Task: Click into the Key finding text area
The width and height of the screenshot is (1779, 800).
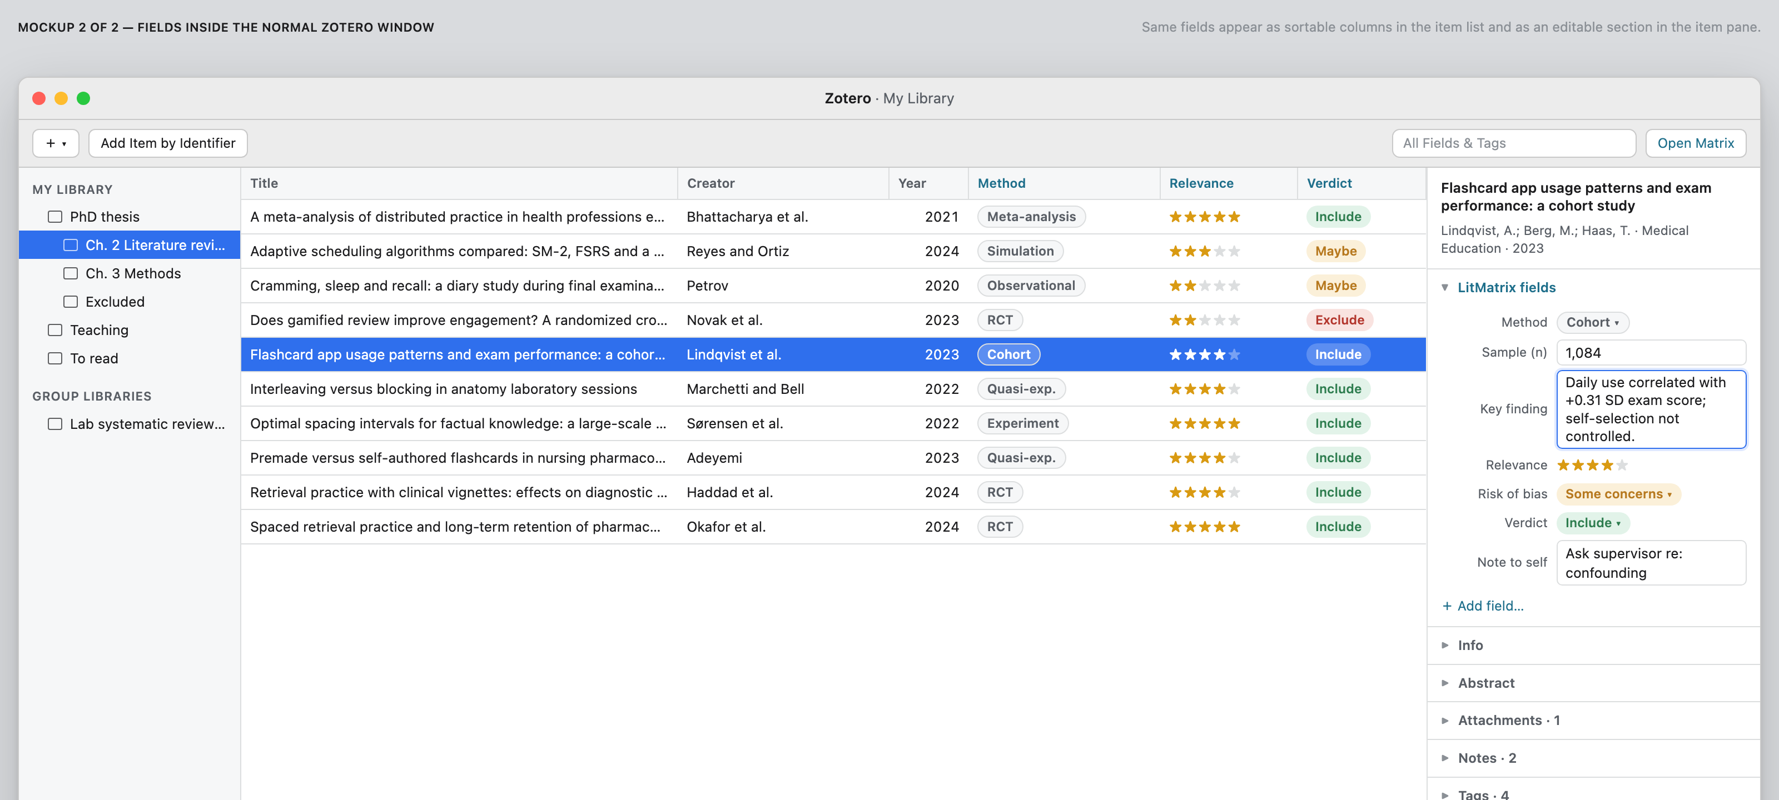Action: point(1651,409)
